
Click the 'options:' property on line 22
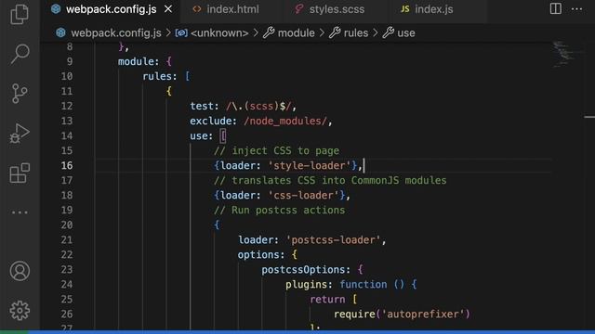tap(261, 254)
